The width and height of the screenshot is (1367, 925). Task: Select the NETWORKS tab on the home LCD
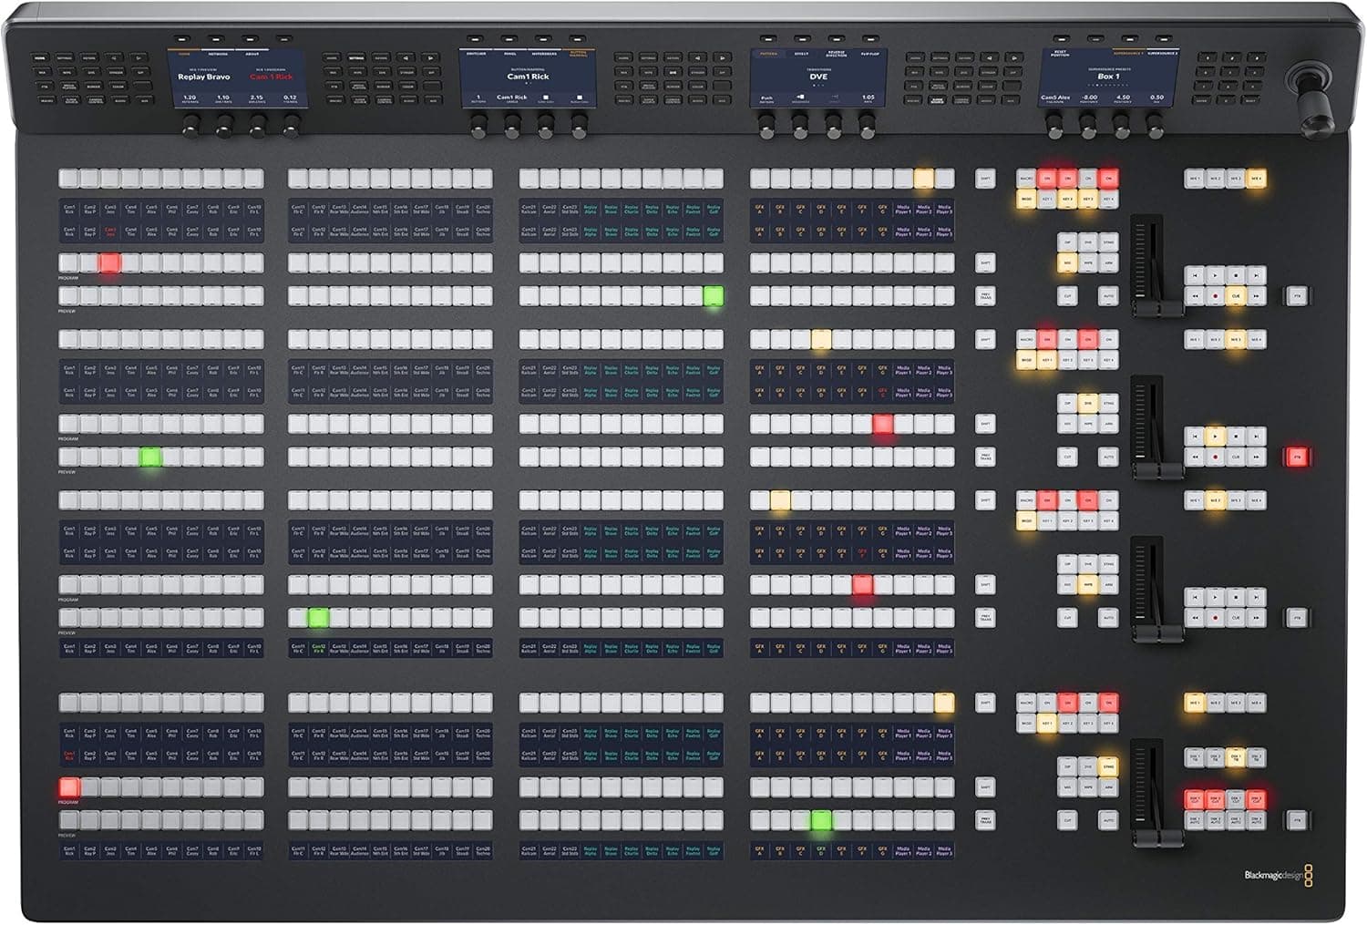216,54
